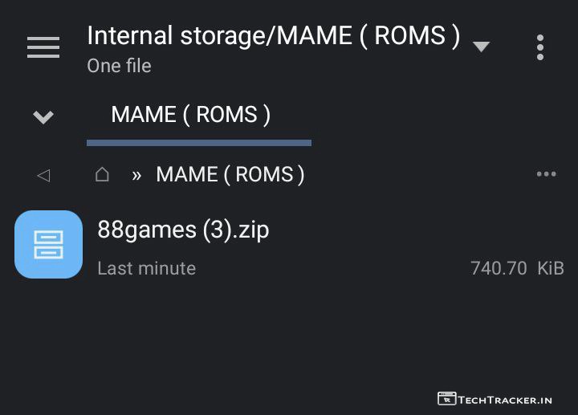
Task: Click the blue underline tab indicator
Action: pos(199,143)
